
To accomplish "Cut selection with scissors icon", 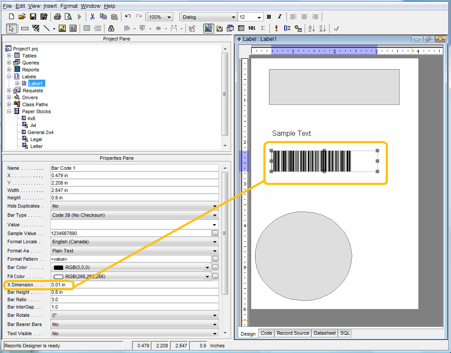I will (92, 17).
